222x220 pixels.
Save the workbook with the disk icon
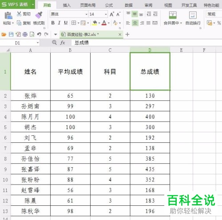point(11,35)
